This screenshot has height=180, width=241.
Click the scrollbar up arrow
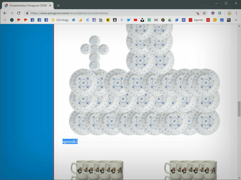[x=239, y=26]
